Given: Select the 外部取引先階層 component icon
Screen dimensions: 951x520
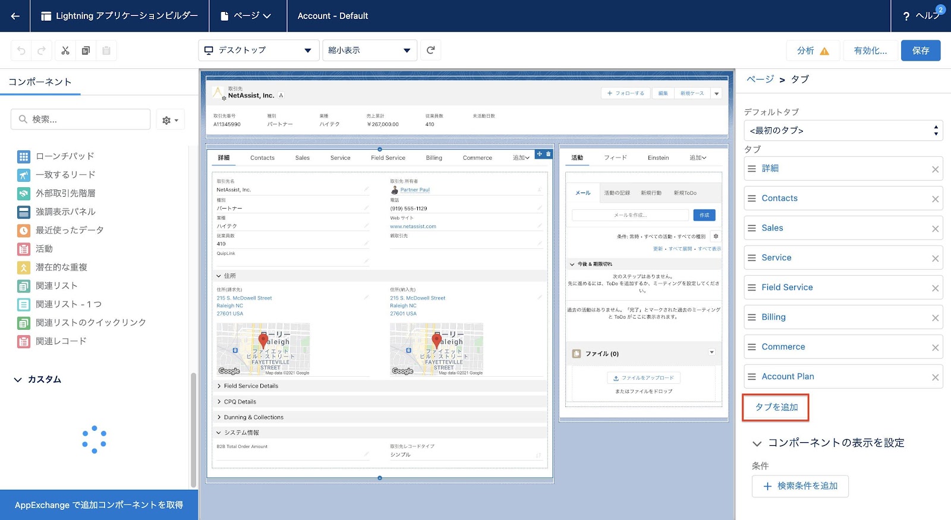Looking at the screenshot, I should pyautogui.click(x=24, y=193).
